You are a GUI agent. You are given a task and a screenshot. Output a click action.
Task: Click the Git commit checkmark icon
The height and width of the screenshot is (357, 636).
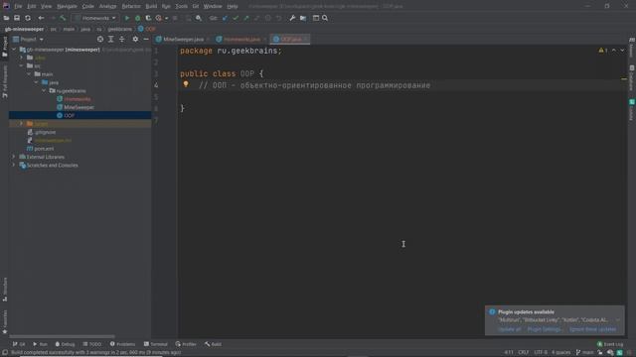[x=236, y=18]
